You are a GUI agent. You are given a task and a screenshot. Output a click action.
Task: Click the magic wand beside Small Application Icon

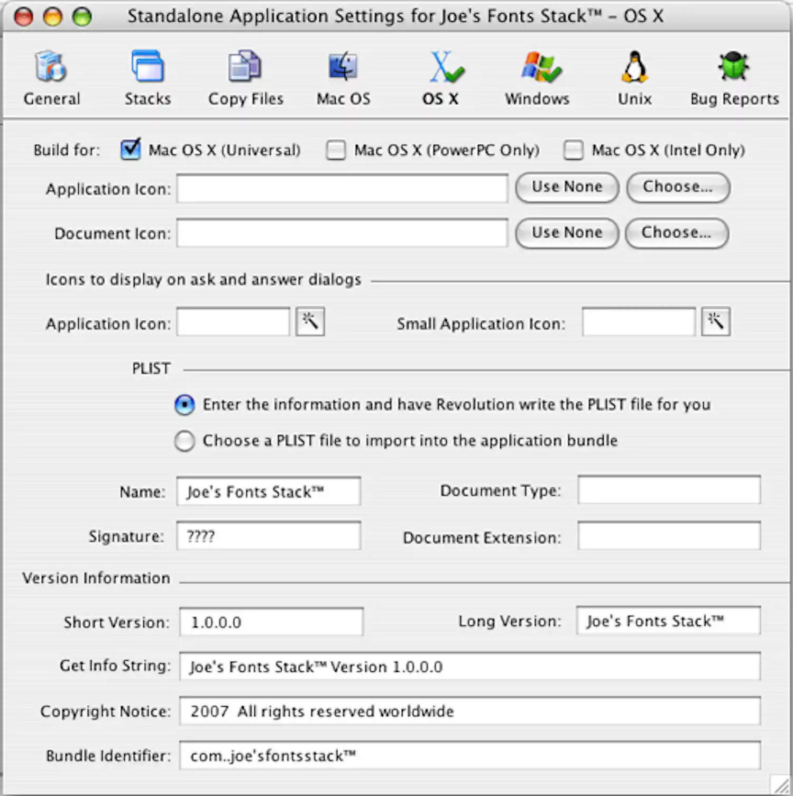715,321
